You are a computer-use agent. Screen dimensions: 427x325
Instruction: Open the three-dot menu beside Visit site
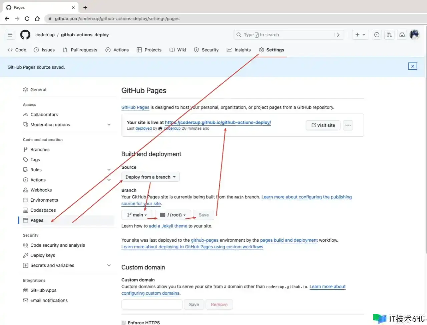(x=348, y=125)
